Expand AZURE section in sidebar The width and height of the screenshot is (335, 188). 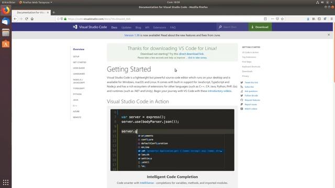pyautogui.click(x=76, y=111)
